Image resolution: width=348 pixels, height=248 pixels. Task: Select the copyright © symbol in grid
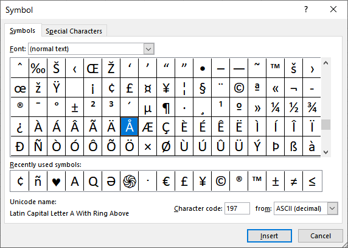tap(239, 88)
